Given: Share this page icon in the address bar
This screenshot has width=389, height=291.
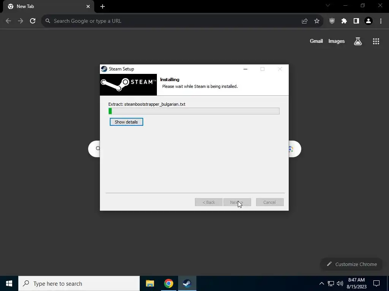Looking at the screenshot, I should [x=305, y=21].
